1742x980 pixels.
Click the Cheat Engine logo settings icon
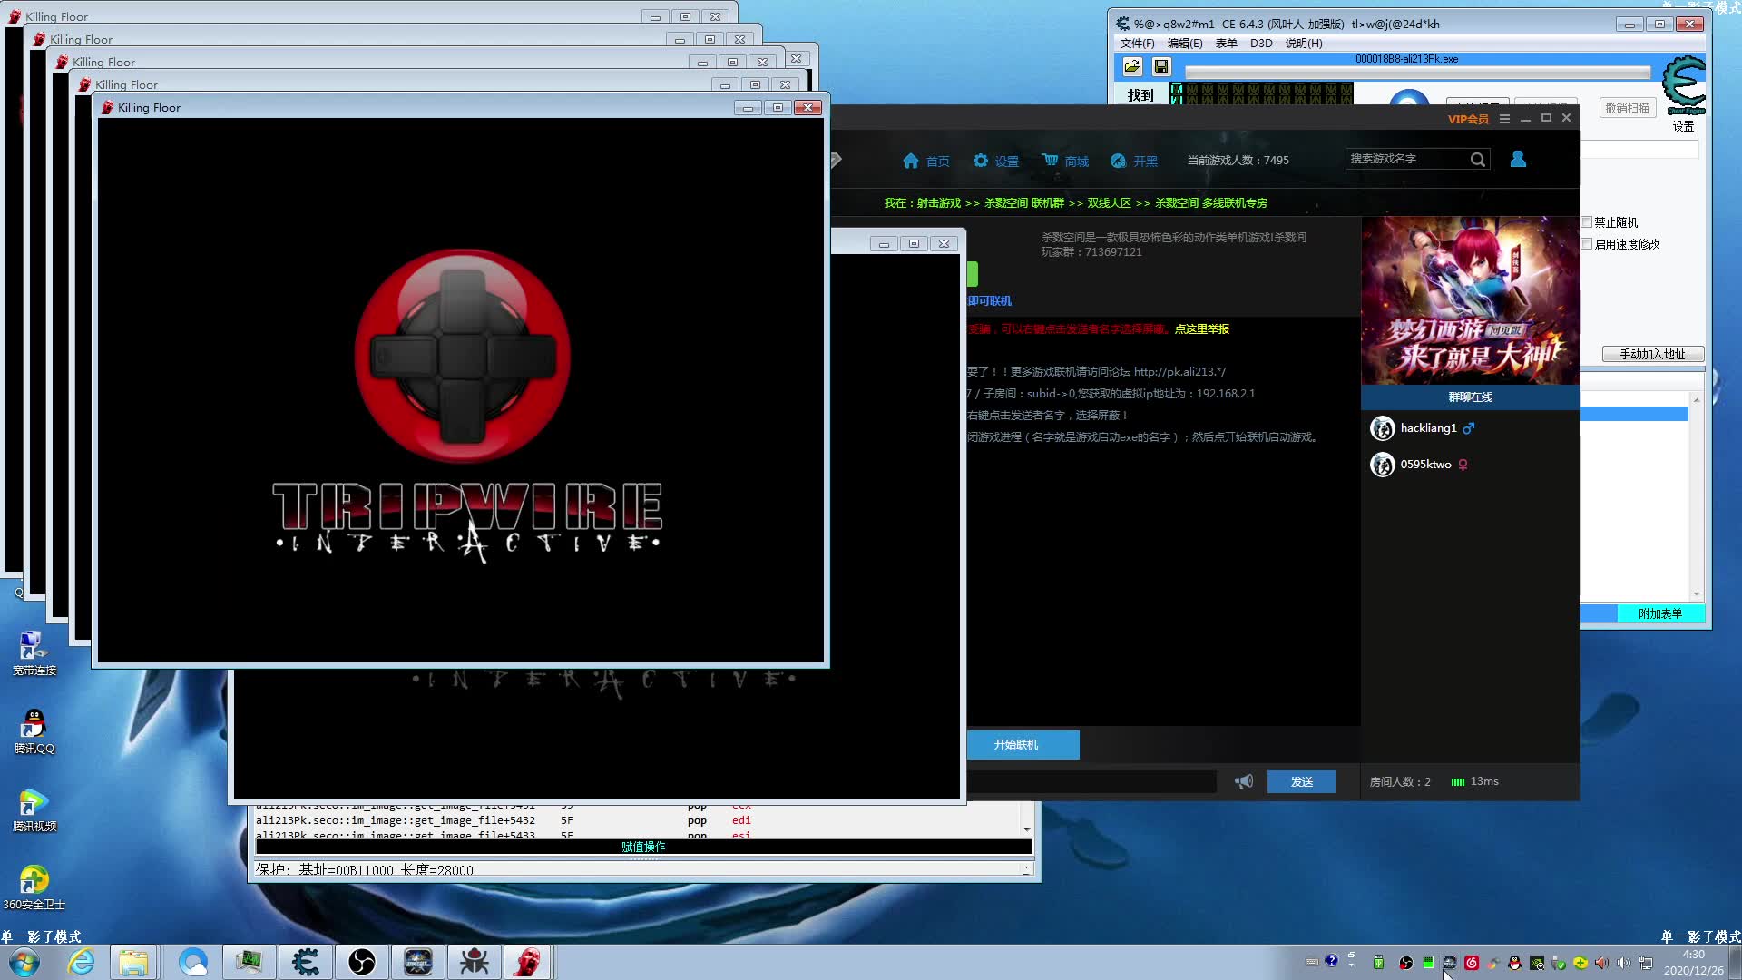pos(1683,85)
